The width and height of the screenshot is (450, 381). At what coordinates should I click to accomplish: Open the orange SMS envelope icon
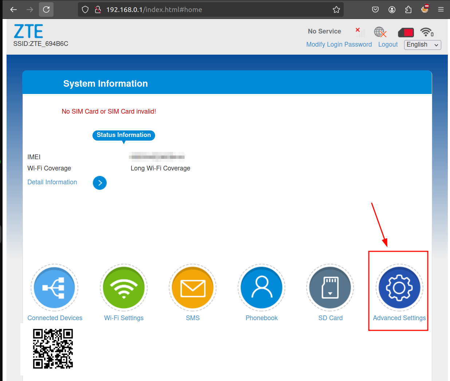point(193,287)
